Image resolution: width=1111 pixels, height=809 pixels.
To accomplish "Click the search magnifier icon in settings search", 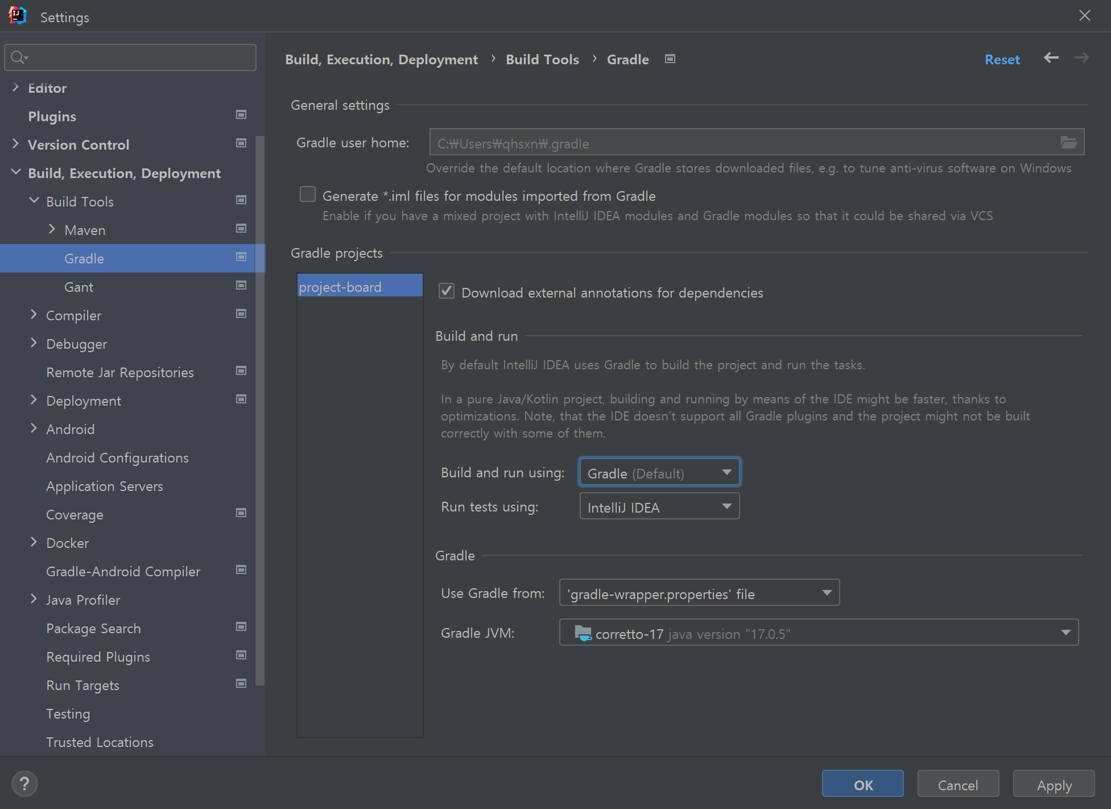I will (x=18, y=57).
